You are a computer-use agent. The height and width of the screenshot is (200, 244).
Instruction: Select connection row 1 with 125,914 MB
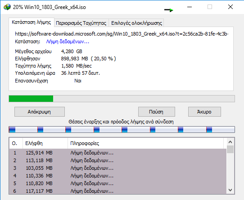118,153
